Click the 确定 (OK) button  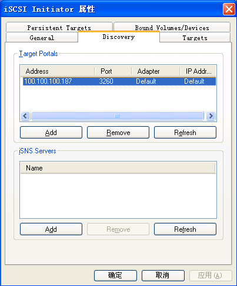[115, 275]
